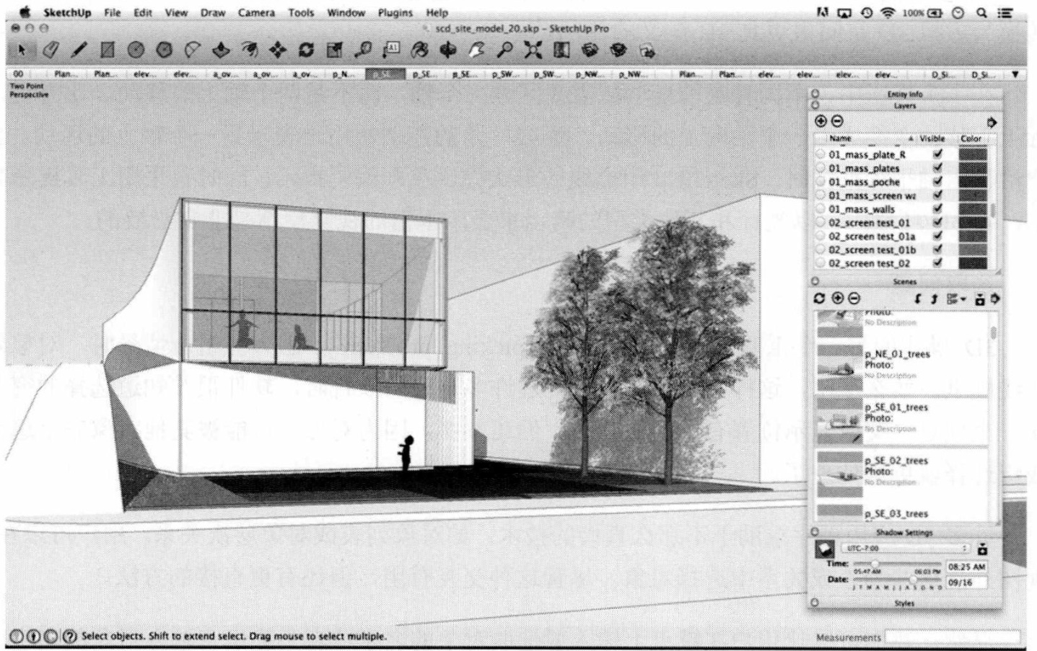Select the Paint Bucket tool
The width and height of the screenshot is (1037, 651).
point(420,50)
